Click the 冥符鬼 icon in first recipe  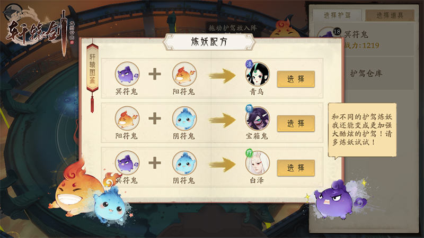127,74
